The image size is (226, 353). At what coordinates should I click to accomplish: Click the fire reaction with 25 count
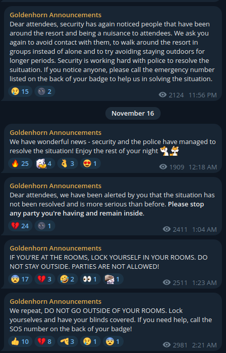(x=20, y=163)
